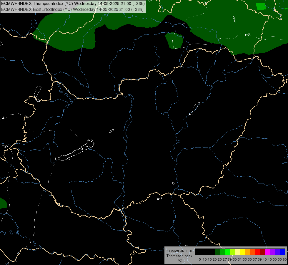The width and height of the screenshot is (288, 265).
Task: Click legend tick label '60'
Action: pyautogui.click(x=285, y=259)
